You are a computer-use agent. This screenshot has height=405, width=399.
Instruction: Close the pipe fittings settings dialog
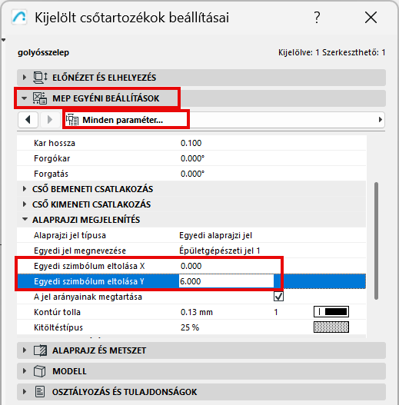[x=371, y=18]
